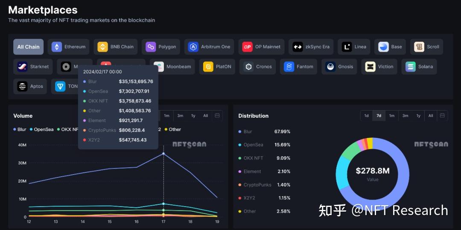Select Polygon chain label
This screenshot has width=461, height=230.
[x=167, y=47]
